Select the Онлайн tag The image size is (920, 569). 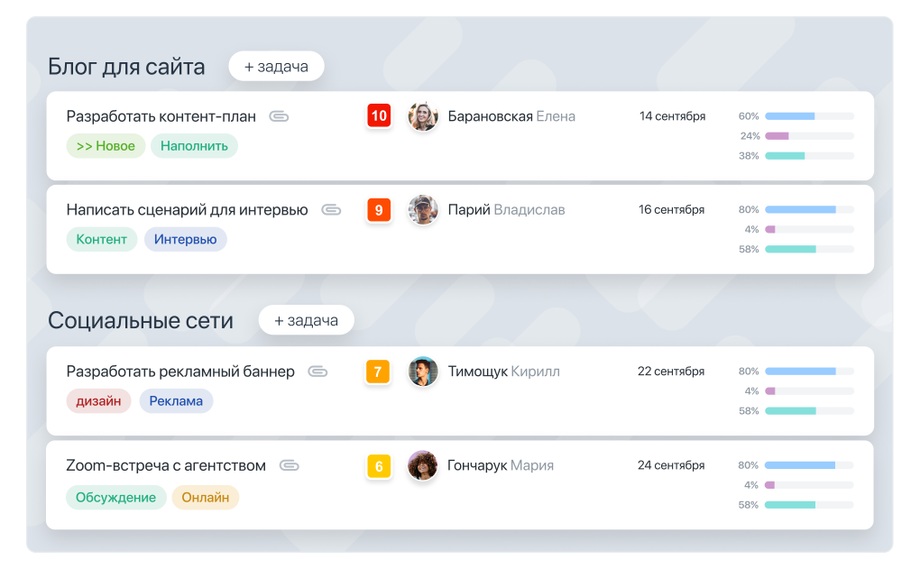coord(205,498)
